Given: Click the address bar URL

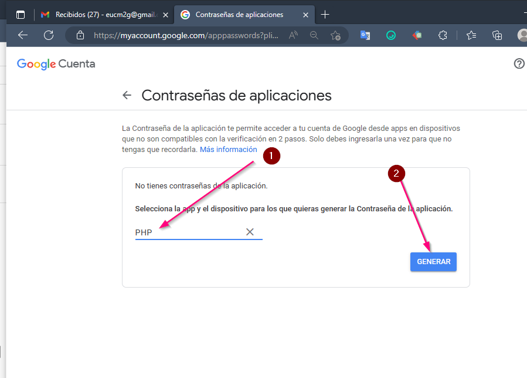Looking at the screenshot, I should click(186, 35).
